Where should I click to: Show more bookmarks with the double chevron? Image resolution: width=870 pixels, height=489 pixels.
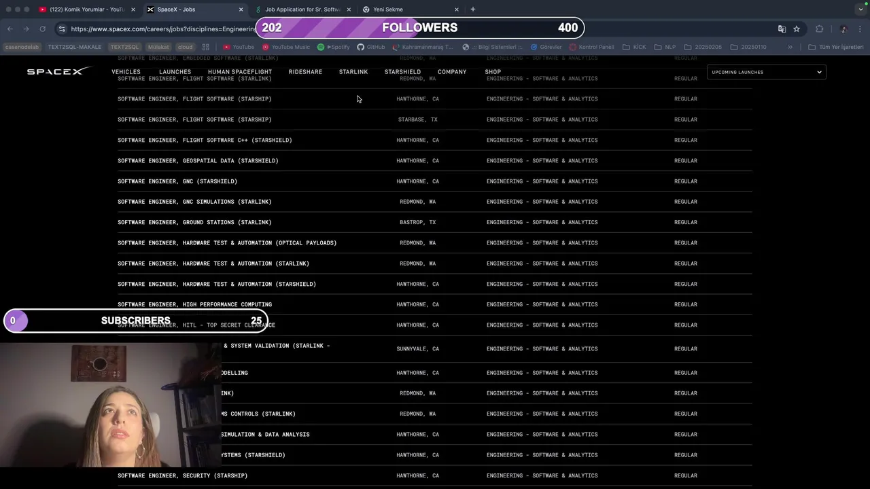(790, 47)
